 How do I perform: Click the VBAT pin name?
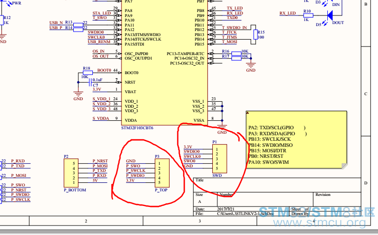pyautogui.click(x=131, y=92)
